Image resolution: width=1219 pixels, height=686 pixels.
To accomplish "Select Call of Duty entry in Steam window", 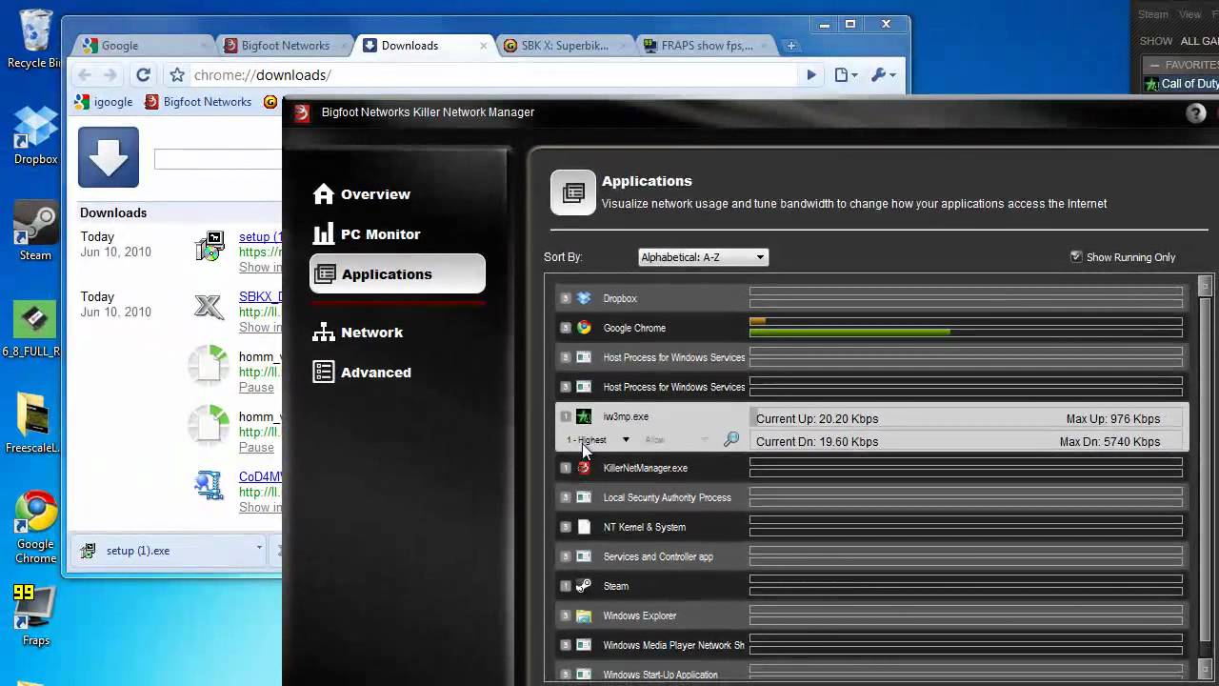I will point(1181,84).
